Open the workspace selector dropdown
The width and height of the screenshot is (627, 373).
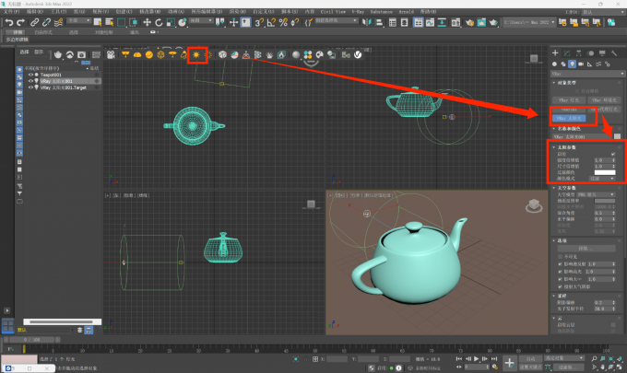coord(603,12)
